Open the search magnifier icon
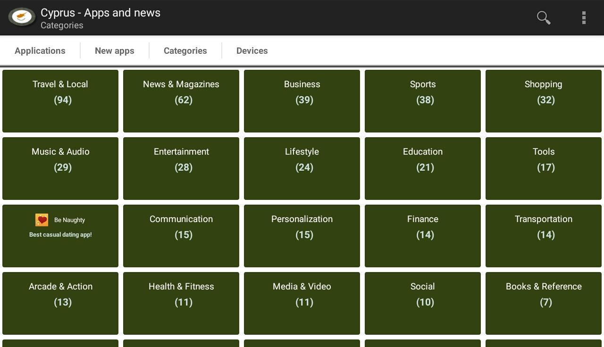 click(x=544, y=18)
